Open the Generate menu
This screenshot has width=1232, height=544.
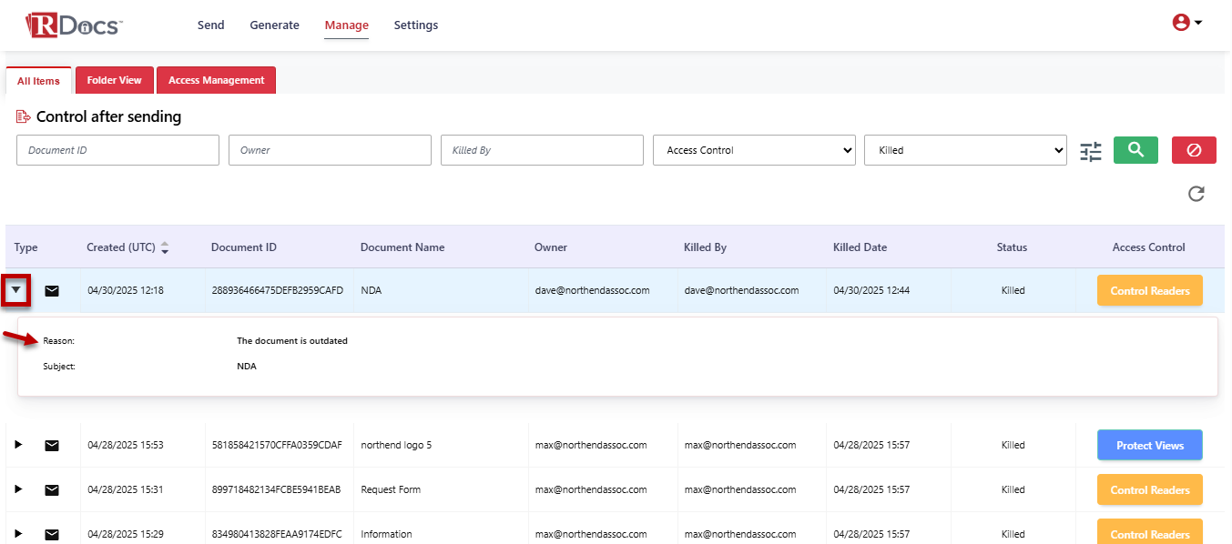click(x=274, y=25)
